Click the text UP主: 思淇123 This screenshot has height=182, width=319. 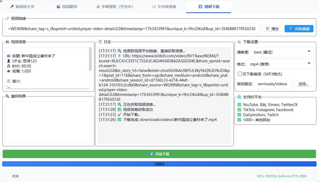coord(25,61)
